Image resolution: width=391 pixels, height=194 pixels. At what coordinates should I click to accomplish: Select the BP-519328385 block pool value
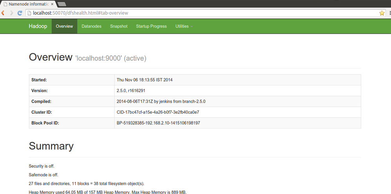tap(158, 123)
